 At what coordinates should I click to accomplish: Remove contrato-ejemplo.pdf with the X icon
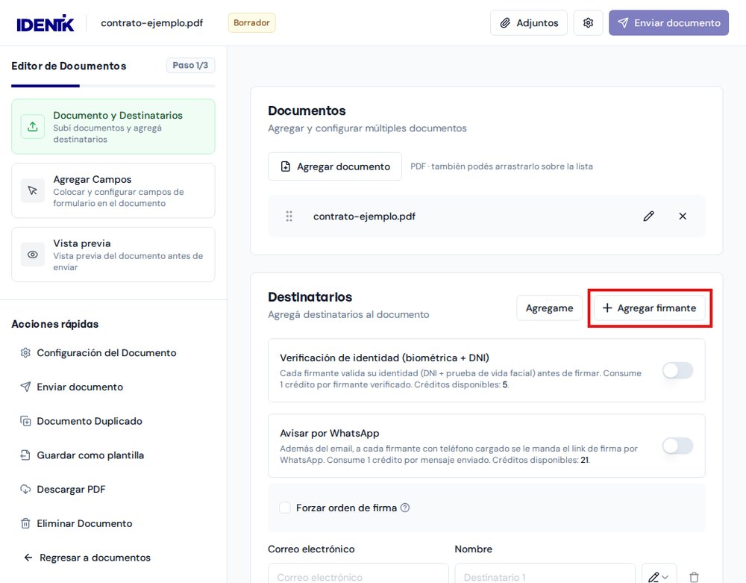tap(683, 216)
